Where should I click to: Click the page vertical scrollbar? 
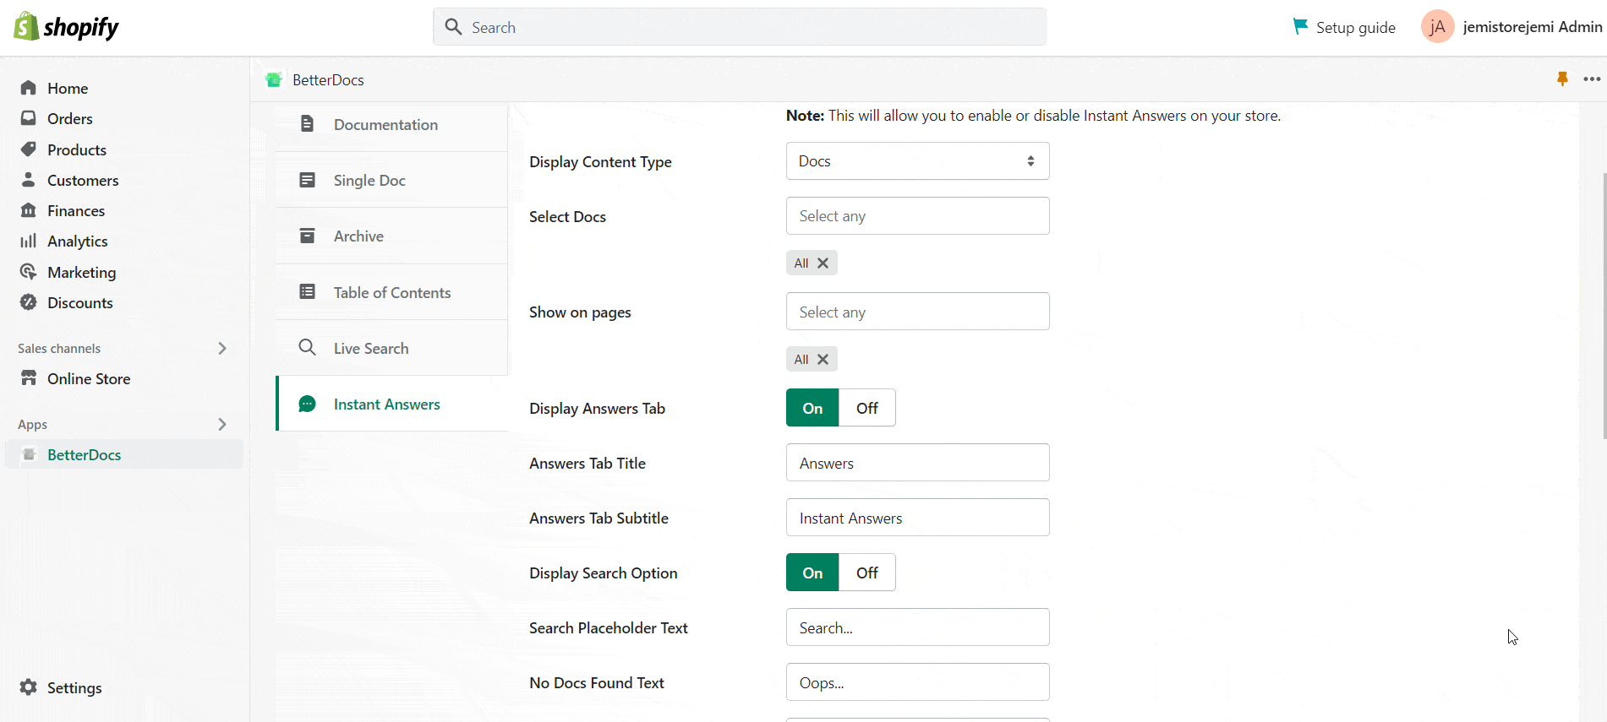coord(1604,306)
